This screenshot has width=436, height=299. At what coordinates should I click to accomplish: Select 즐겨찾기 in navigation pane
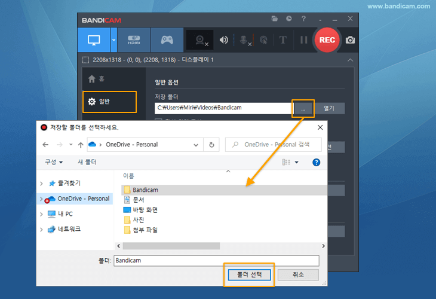[x=69, y=183]
